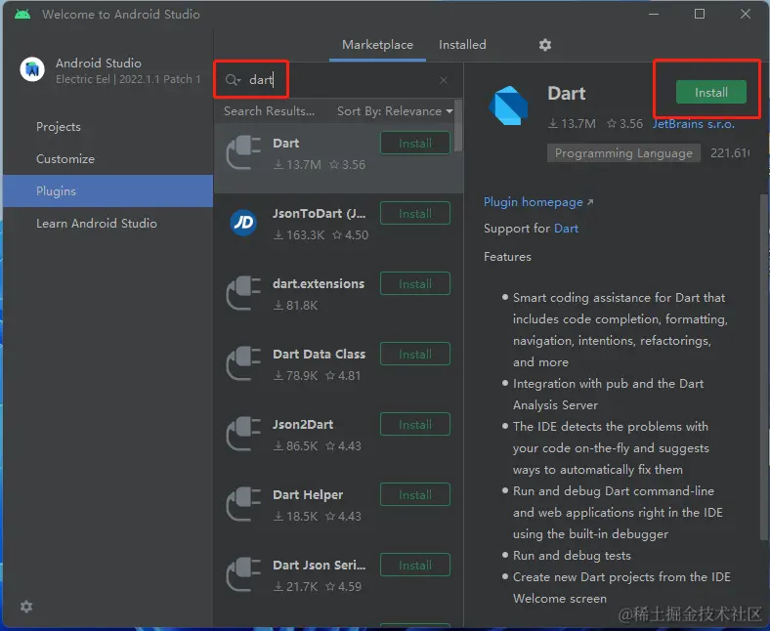The width and height of the screenshot is (770, 631).
Task: Click the search results list scrollbar
Action: click(458, 126)
